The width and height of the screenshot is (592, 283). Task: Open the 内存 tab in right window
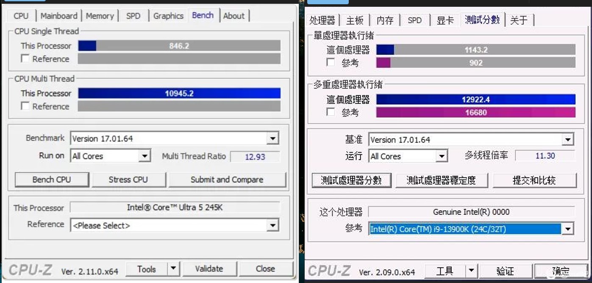385,20
